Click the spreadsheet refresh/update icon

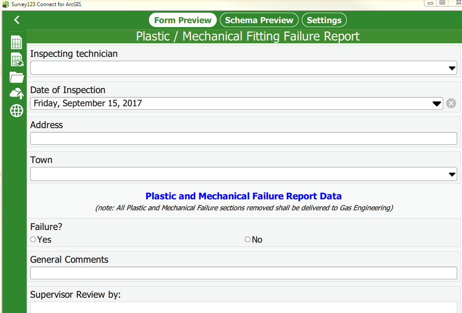(x=17, y=60)
